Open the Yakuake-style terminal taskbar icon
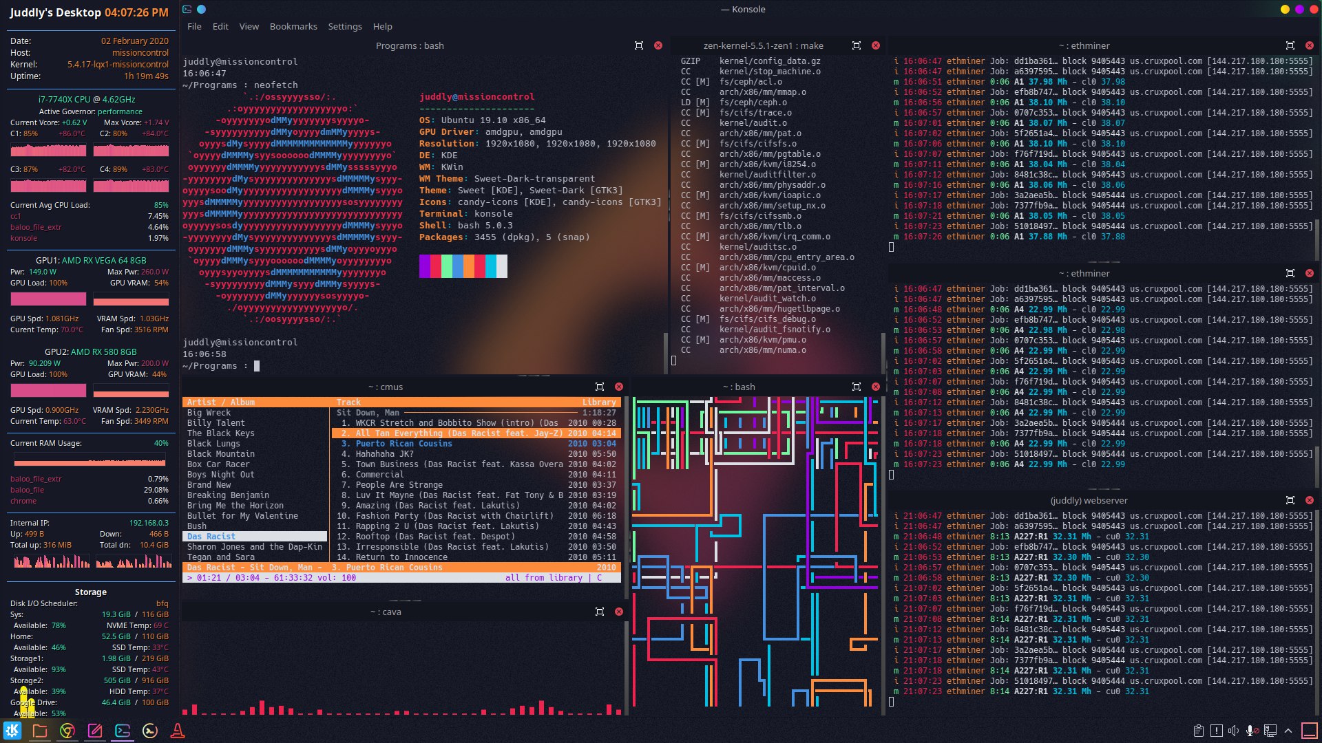Viewport: 1322px width, 743px height. (x=150, y=731)
